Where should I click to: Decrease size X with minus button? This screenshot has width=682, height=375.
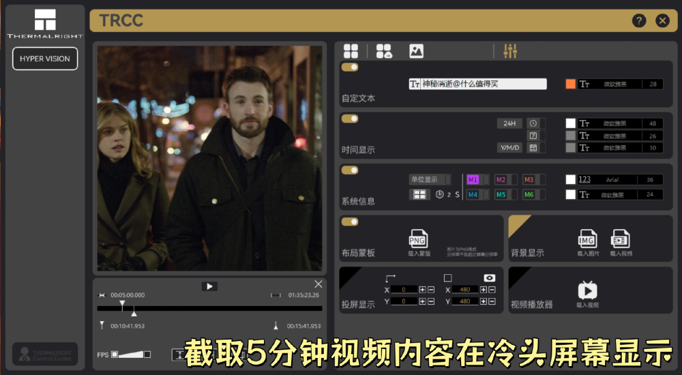[x=492, y=289]
